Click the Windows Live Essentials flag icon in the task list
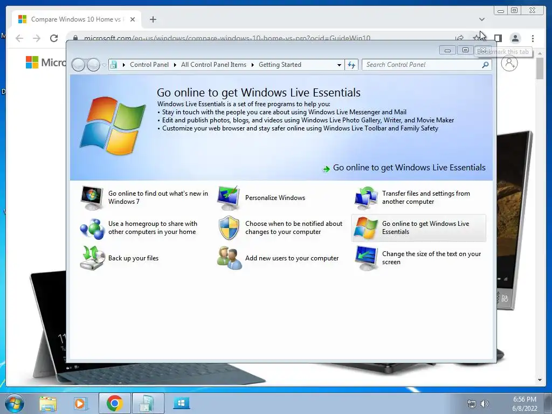Viewport: 552px width, 414px height. click(x=366, y=228)
